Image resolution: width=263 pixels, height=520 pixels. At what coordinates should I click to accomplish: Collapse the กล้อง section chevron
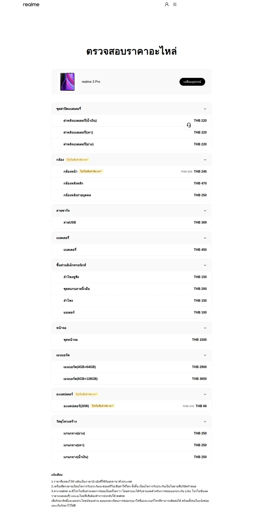click(x=205, y=160)
